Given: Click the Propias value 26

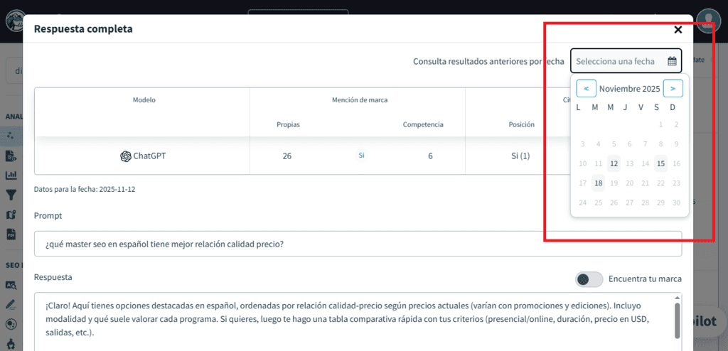Looking at the screenshot, I should [287, 156].
